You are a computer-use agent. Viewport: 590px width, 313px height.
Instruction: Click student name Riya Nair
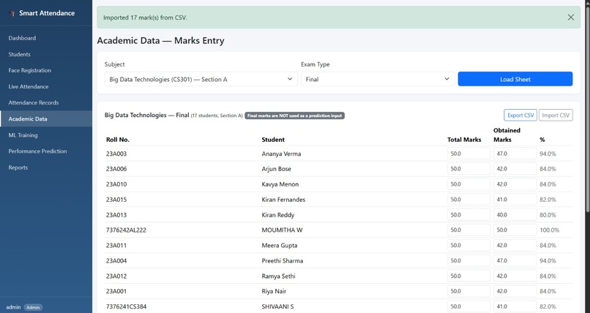tap(274, 291)
